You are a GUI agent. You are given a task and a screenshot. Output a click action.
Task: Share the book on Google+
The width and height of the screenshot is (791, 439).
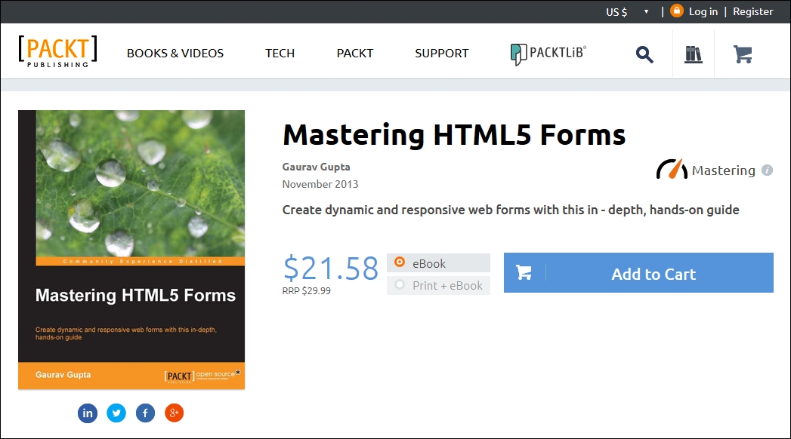174,413
